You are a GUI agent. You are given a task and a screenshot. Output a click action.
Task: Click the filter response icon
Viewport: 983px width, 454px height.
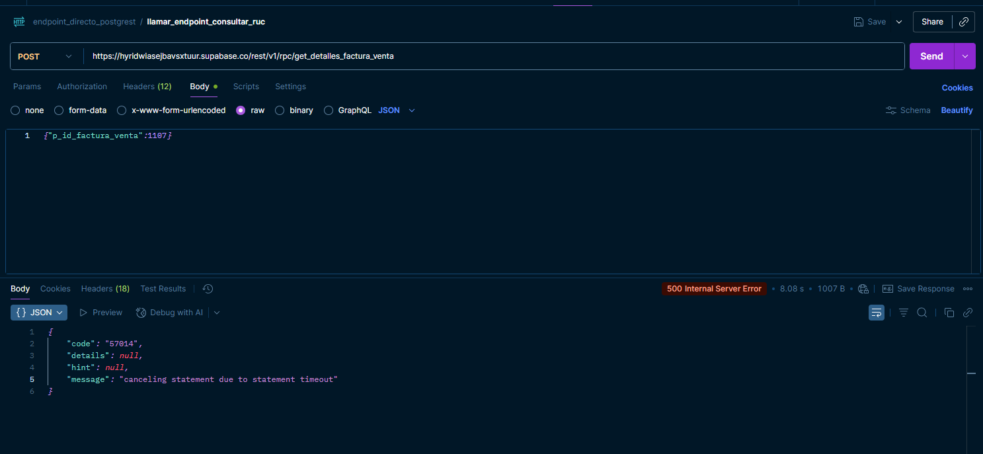click(904, 313)
